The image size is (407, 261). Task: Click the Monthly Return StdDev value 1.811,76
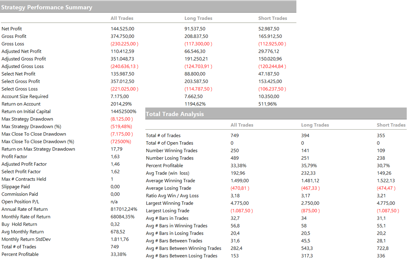(120, 239)
